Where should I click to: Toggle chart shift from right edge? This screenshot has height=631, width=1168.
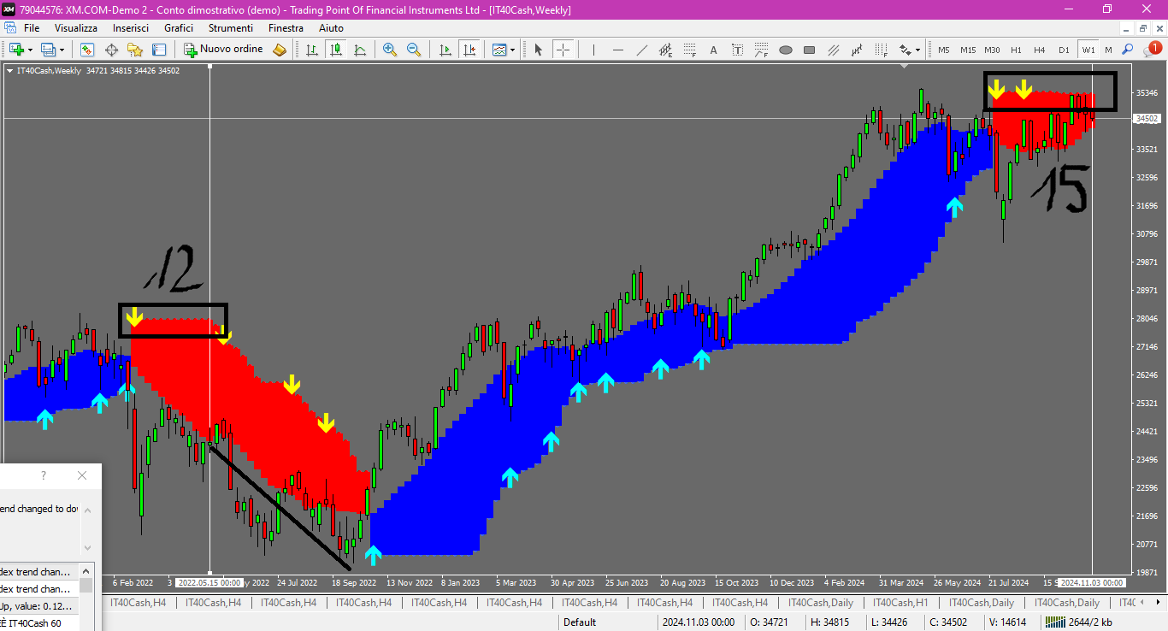pos(469,50)
